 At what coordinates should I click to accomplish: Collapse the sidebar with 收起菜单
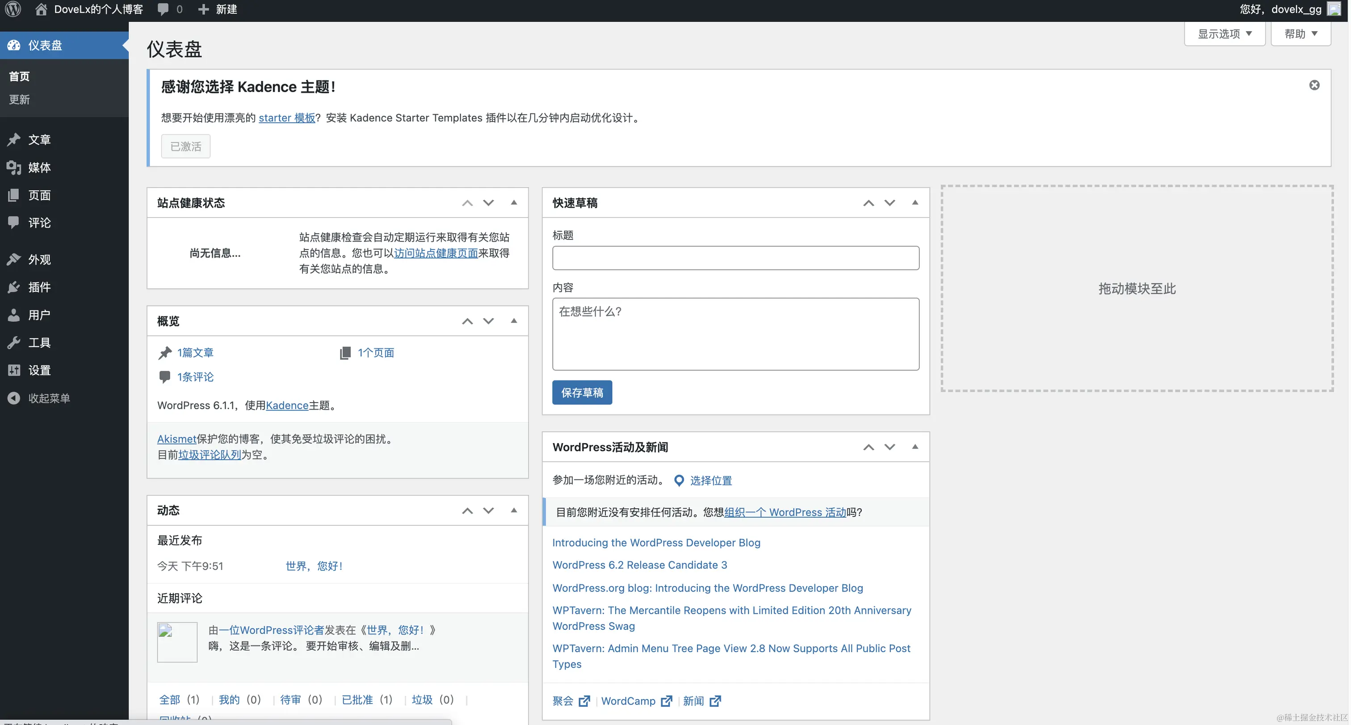(x=48, y=398)
